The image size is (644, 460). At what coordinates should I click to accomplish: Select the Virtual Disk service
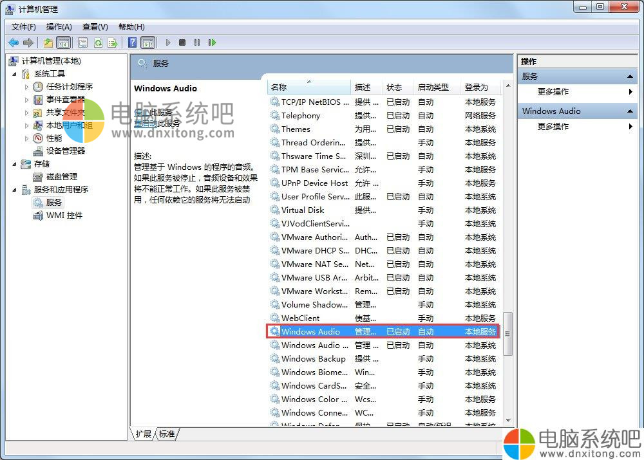[x=384, y=210]
